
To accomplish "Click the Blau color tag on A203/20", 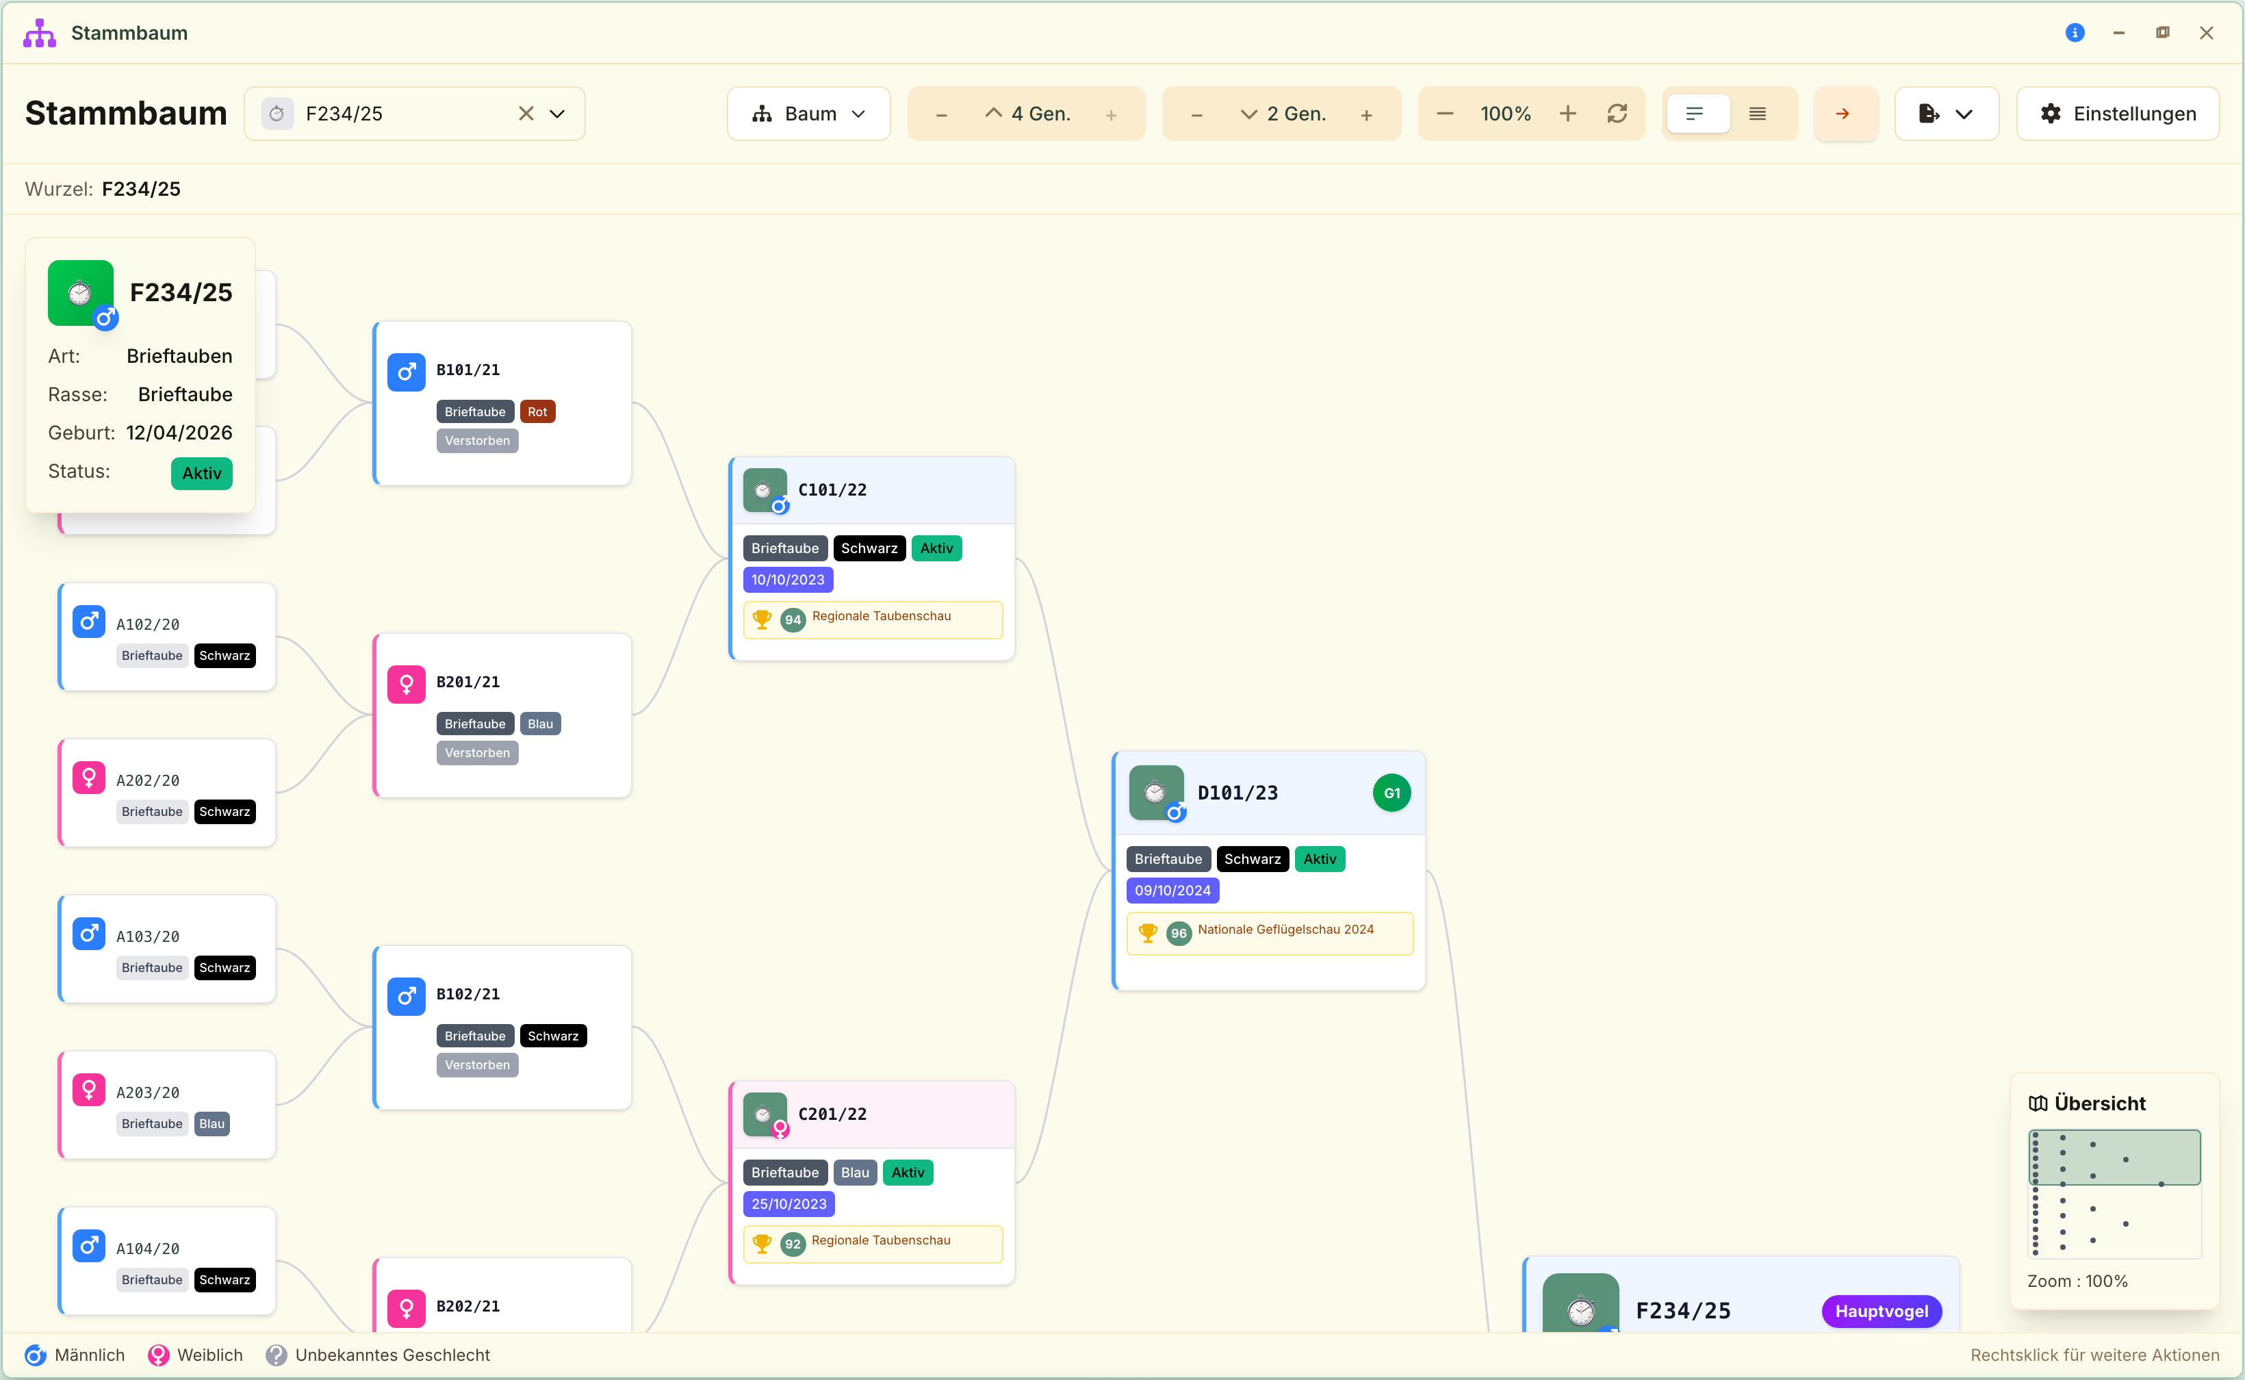I will [211, 1123].
